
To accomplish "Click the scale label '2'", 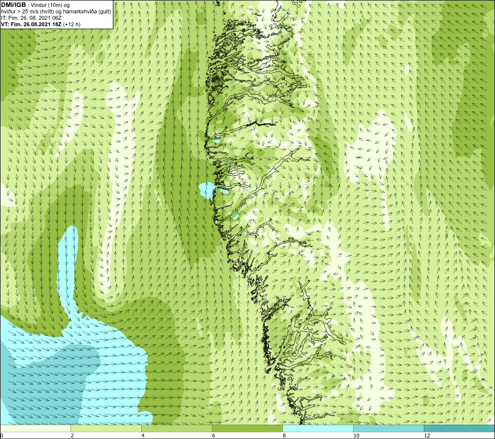I will tap(72, 436).
